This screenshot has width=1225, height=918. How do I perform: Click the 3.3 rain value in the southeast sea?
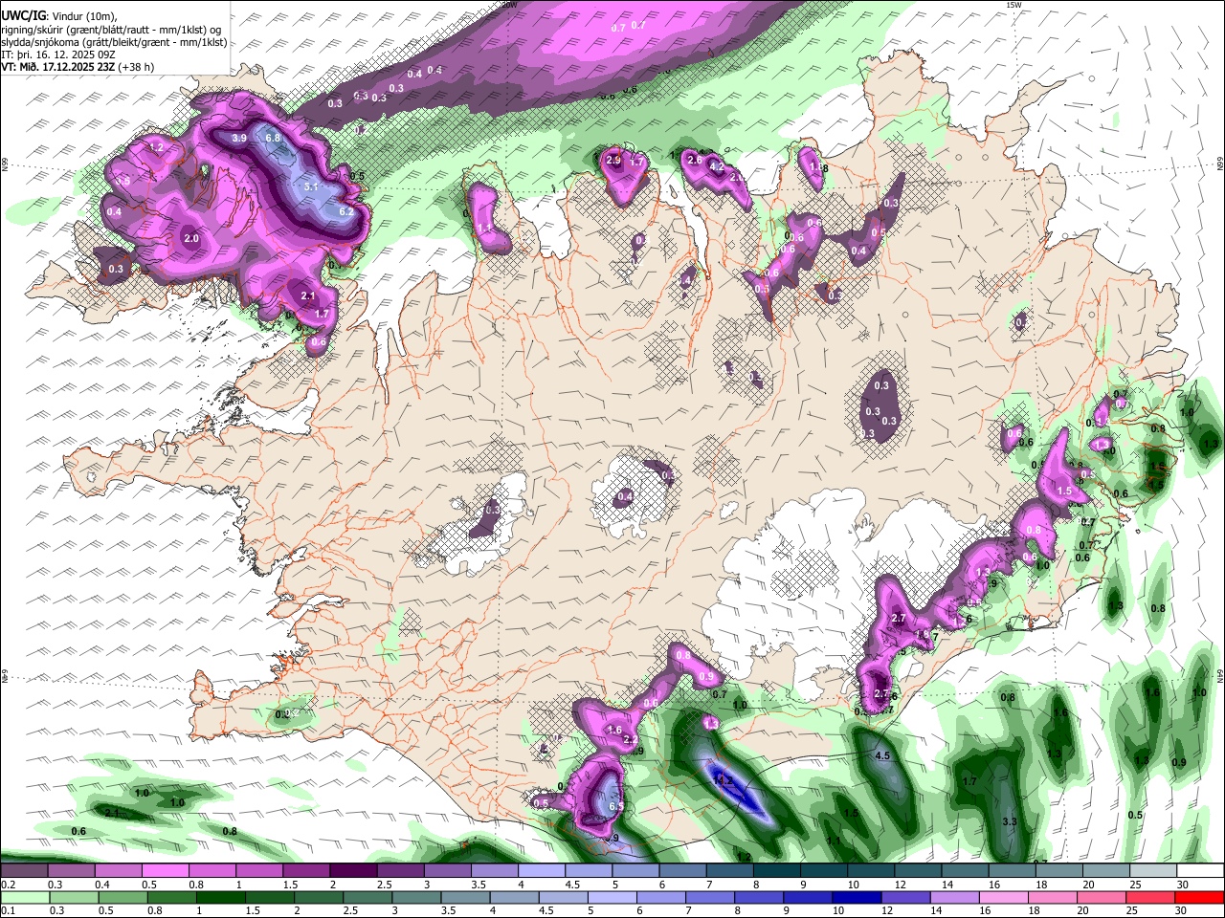pos(1009,821)
